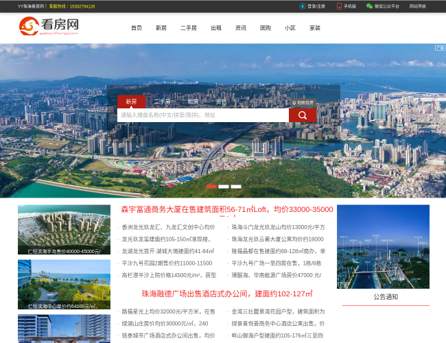Click the YY珠海看房网 text in top bar
The height and width of the screenshot is (343, 446).
pos(31,6)
